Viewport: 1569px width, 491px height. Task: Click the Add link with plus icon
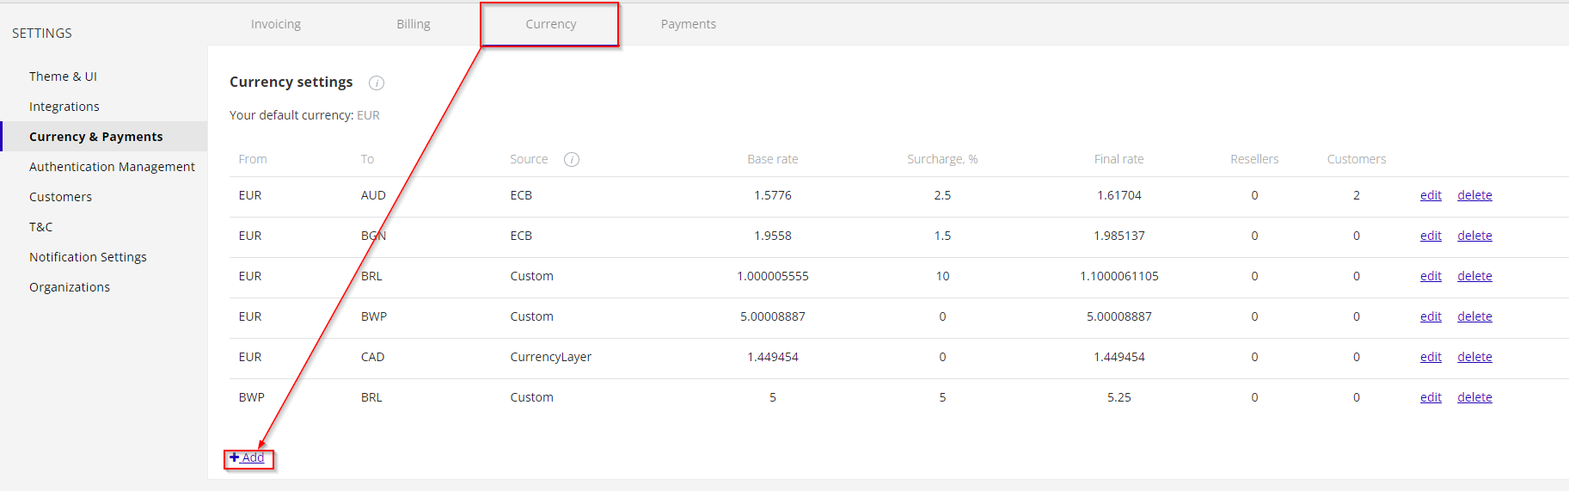pyautogui.click(x=248, y=458)
